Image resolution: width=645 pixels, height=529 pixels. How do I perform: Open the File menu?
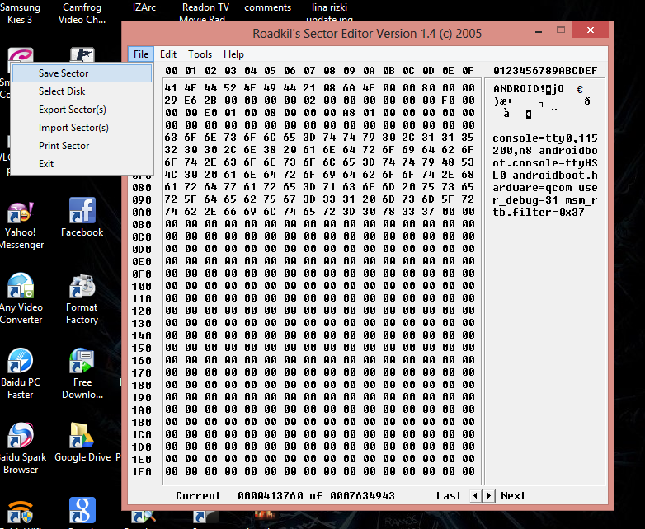141,54
